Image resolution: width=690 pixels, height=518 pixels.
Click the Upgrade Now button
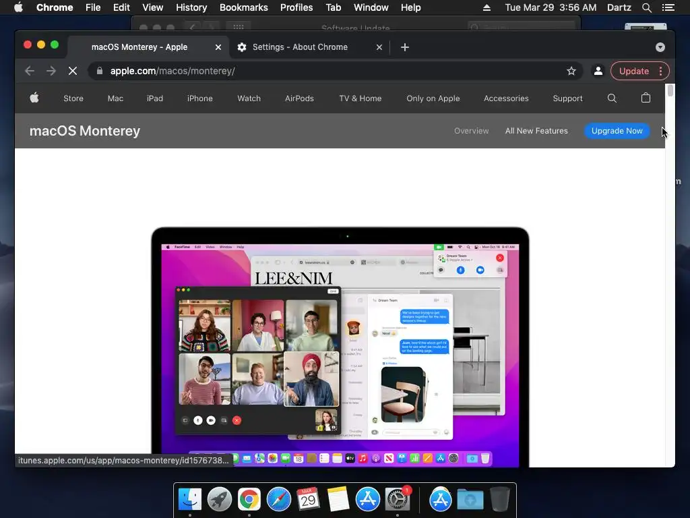(617, 131)
